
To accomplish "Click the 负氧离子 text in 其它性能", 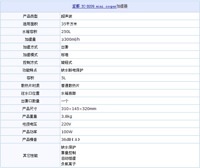I will click(69, 164).
